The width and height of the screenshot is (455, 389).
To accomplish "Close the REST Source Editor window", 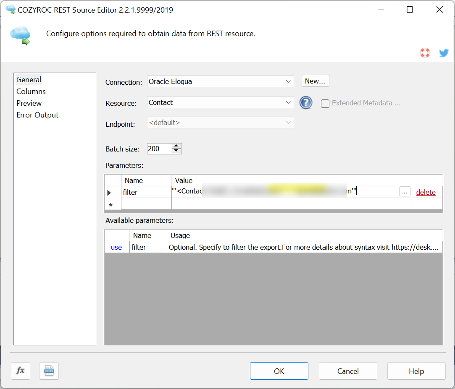I will click(x=439, y=10).
